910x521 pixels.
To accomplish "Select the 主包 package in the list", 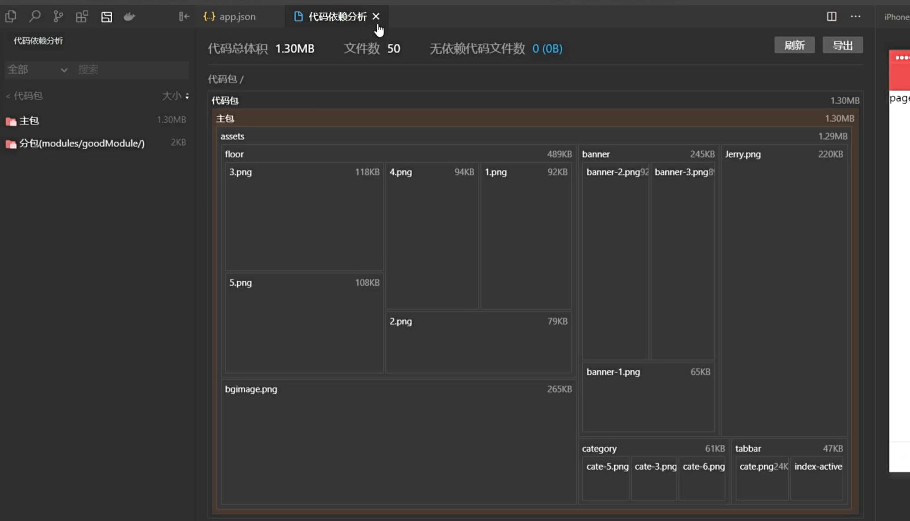I will (29, 121).
